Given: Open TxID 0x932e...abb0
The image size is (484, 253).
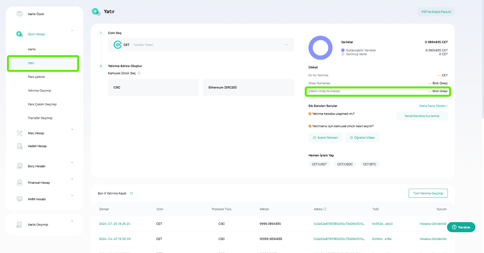Looking at the screenshot, I should (382, 224).
